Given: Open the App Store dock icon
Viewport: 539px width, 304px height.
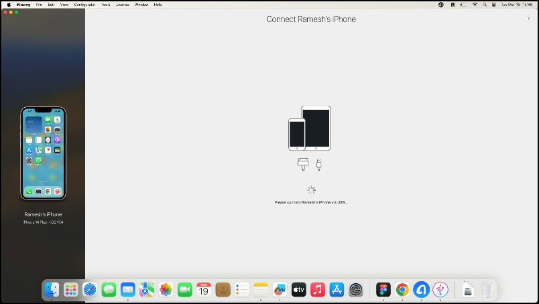Looking at the screenshot, I should coord(337,290).
